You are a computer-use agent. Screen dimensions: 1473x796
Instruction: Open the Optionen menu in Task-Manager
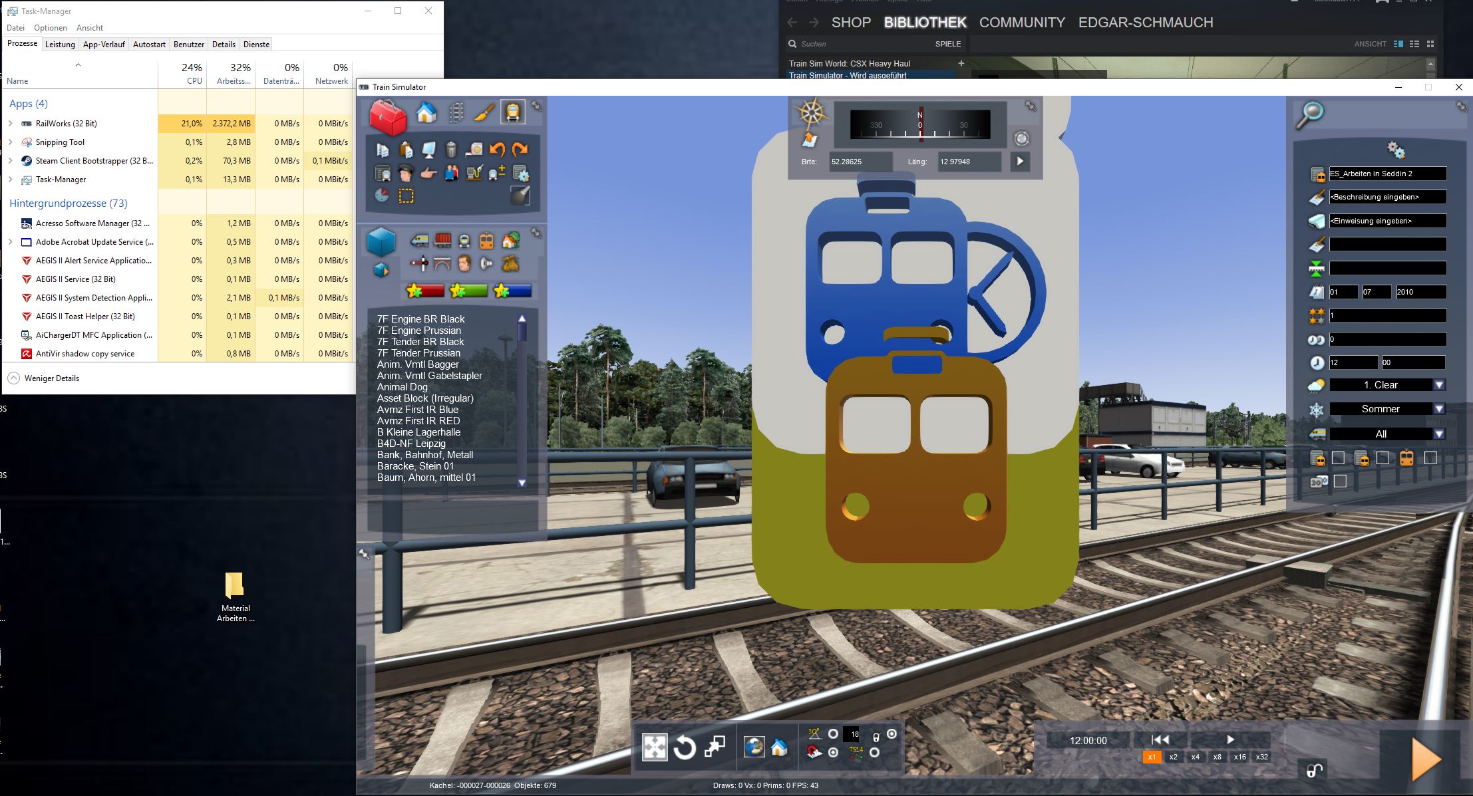click(x=51, y=28)
